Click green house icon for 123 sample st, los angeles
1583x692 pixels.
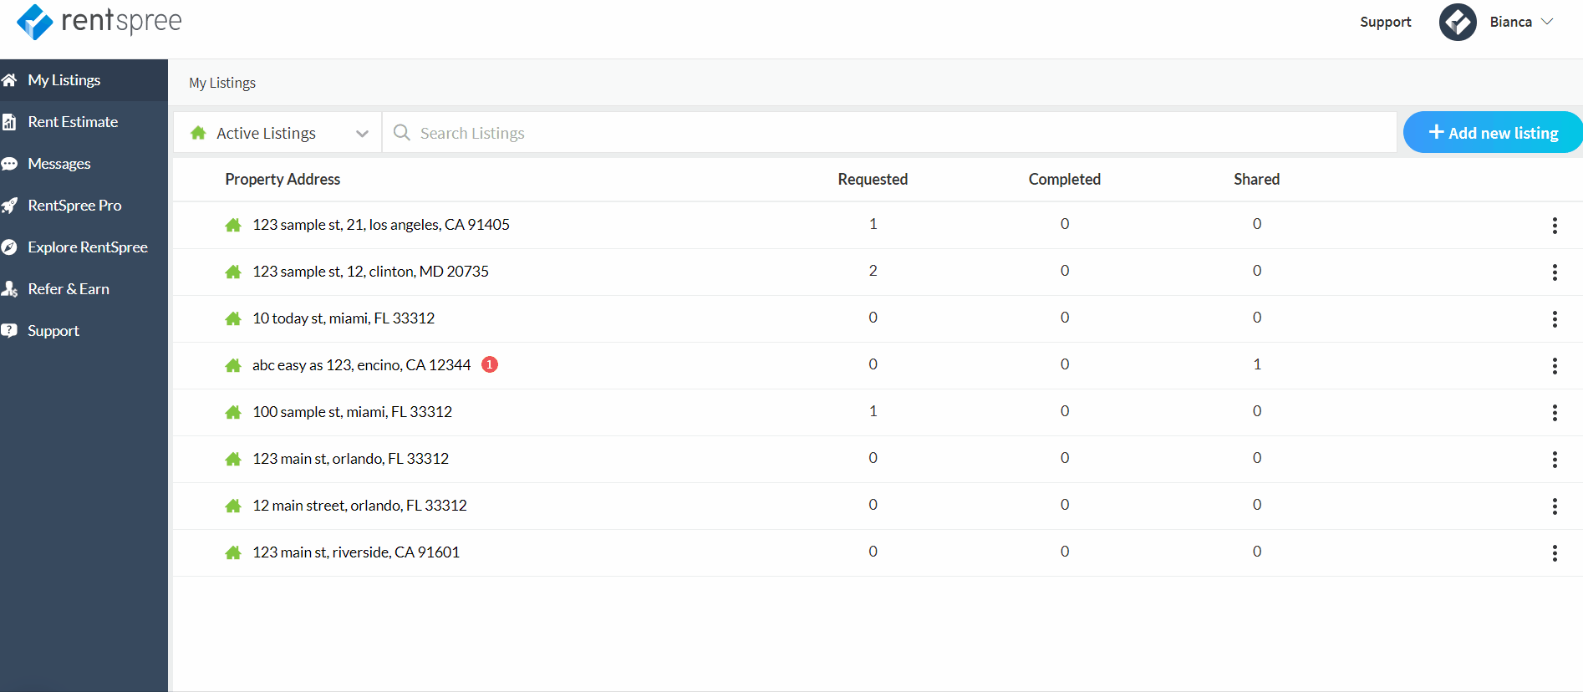(x=233, y=225)
